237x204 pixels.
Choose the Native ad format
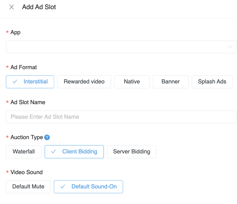pyautogui.click(x=132, y=82)
